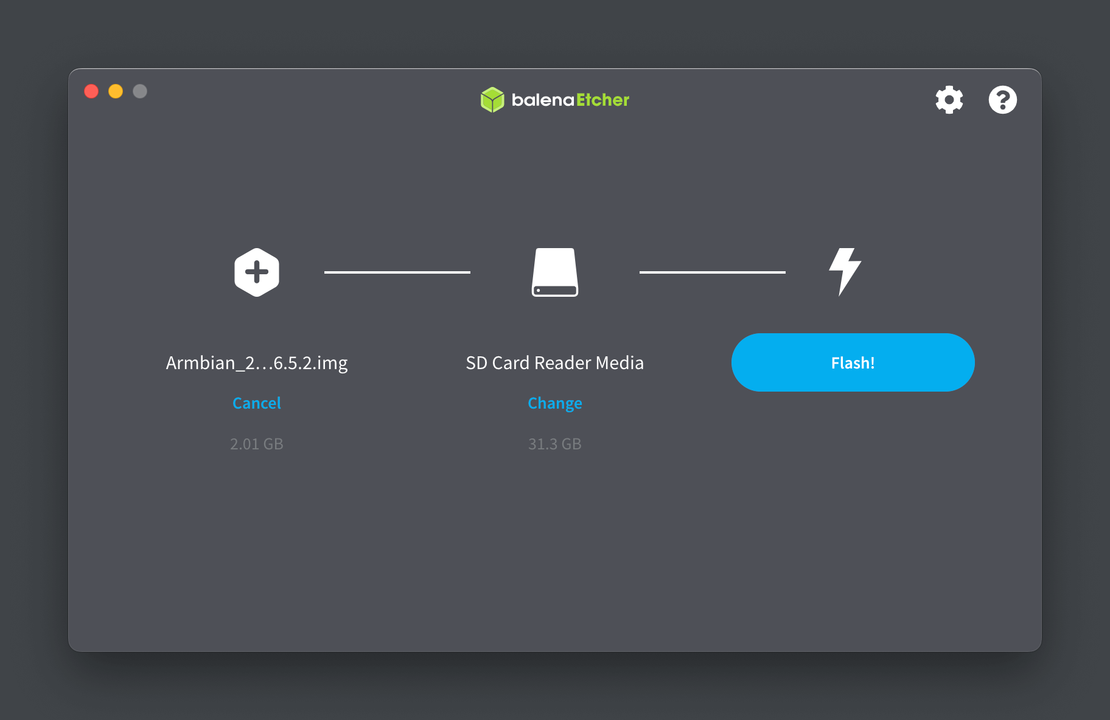Close the window with the red button

(x=91, y=91)
